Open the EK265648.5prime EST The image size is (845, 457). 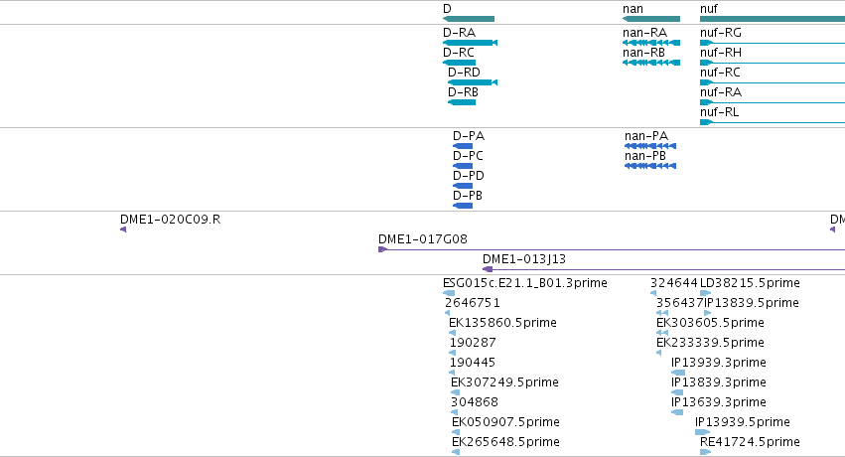(x=456, y=453)
